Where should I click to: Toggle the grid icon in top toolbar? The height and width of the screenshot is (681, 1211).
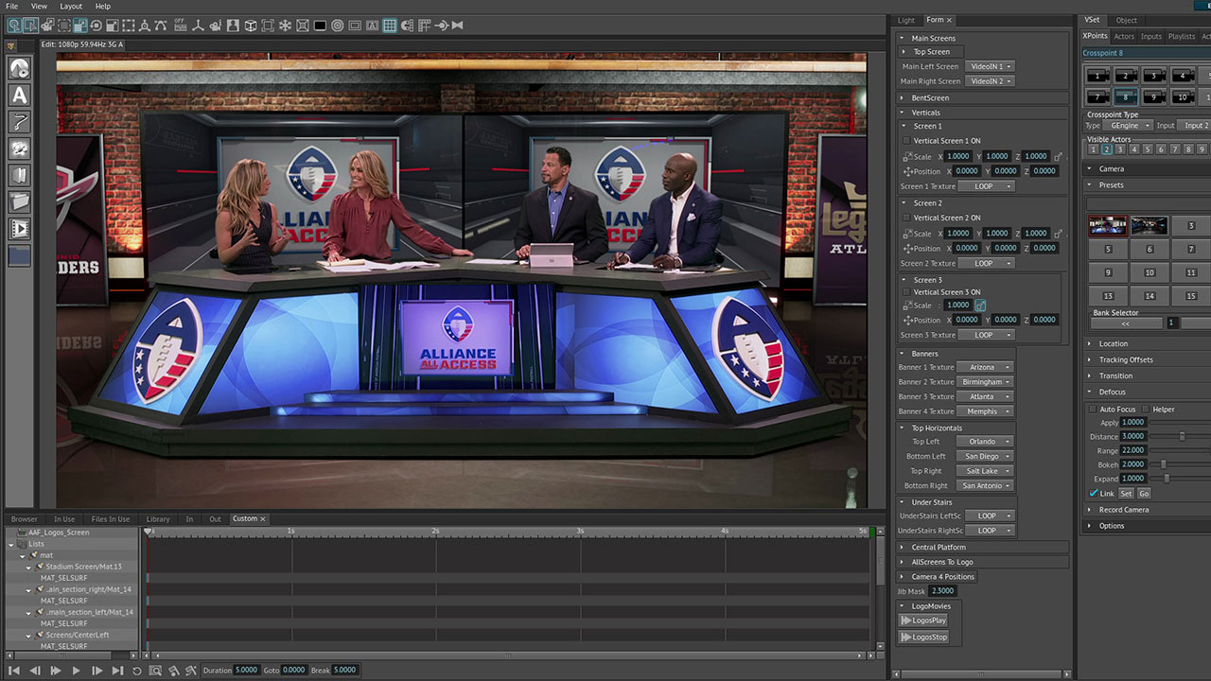coord(389,26)
